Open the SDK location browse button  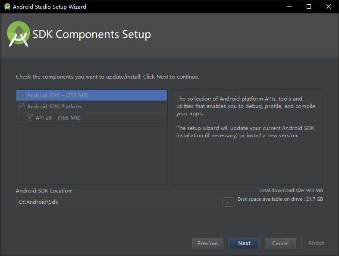(229, 202)
